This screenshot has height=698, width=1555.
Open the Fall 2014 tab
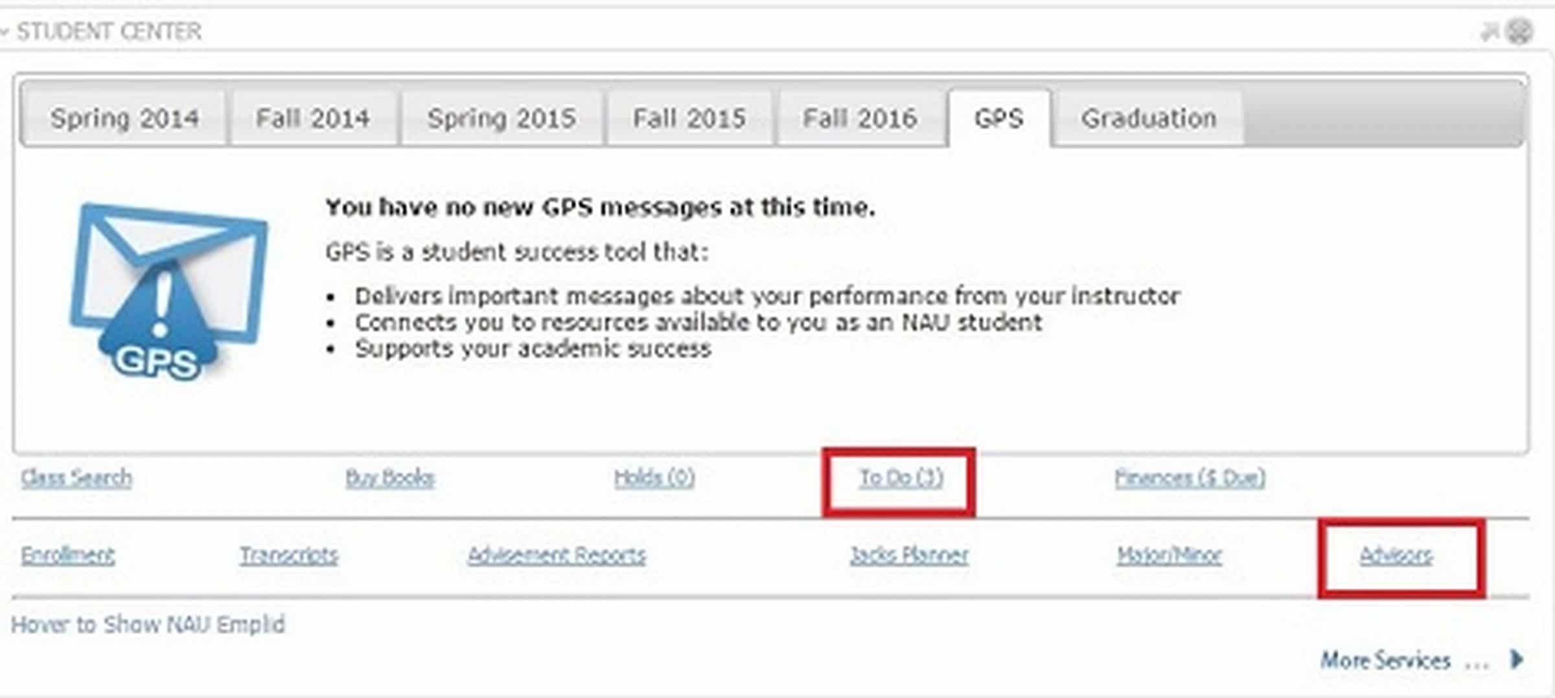[x=313, y=119]
